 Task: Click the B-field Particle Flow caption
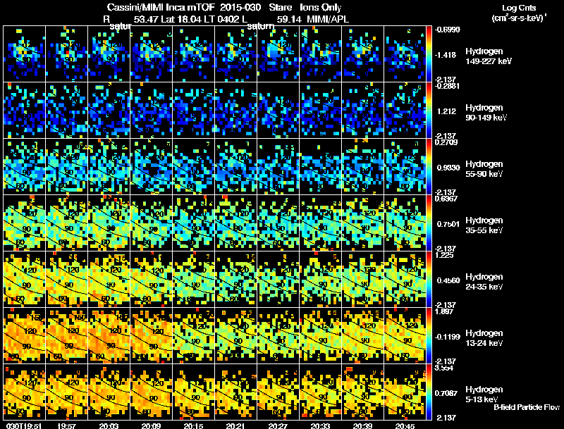click(x=527, y=407)
